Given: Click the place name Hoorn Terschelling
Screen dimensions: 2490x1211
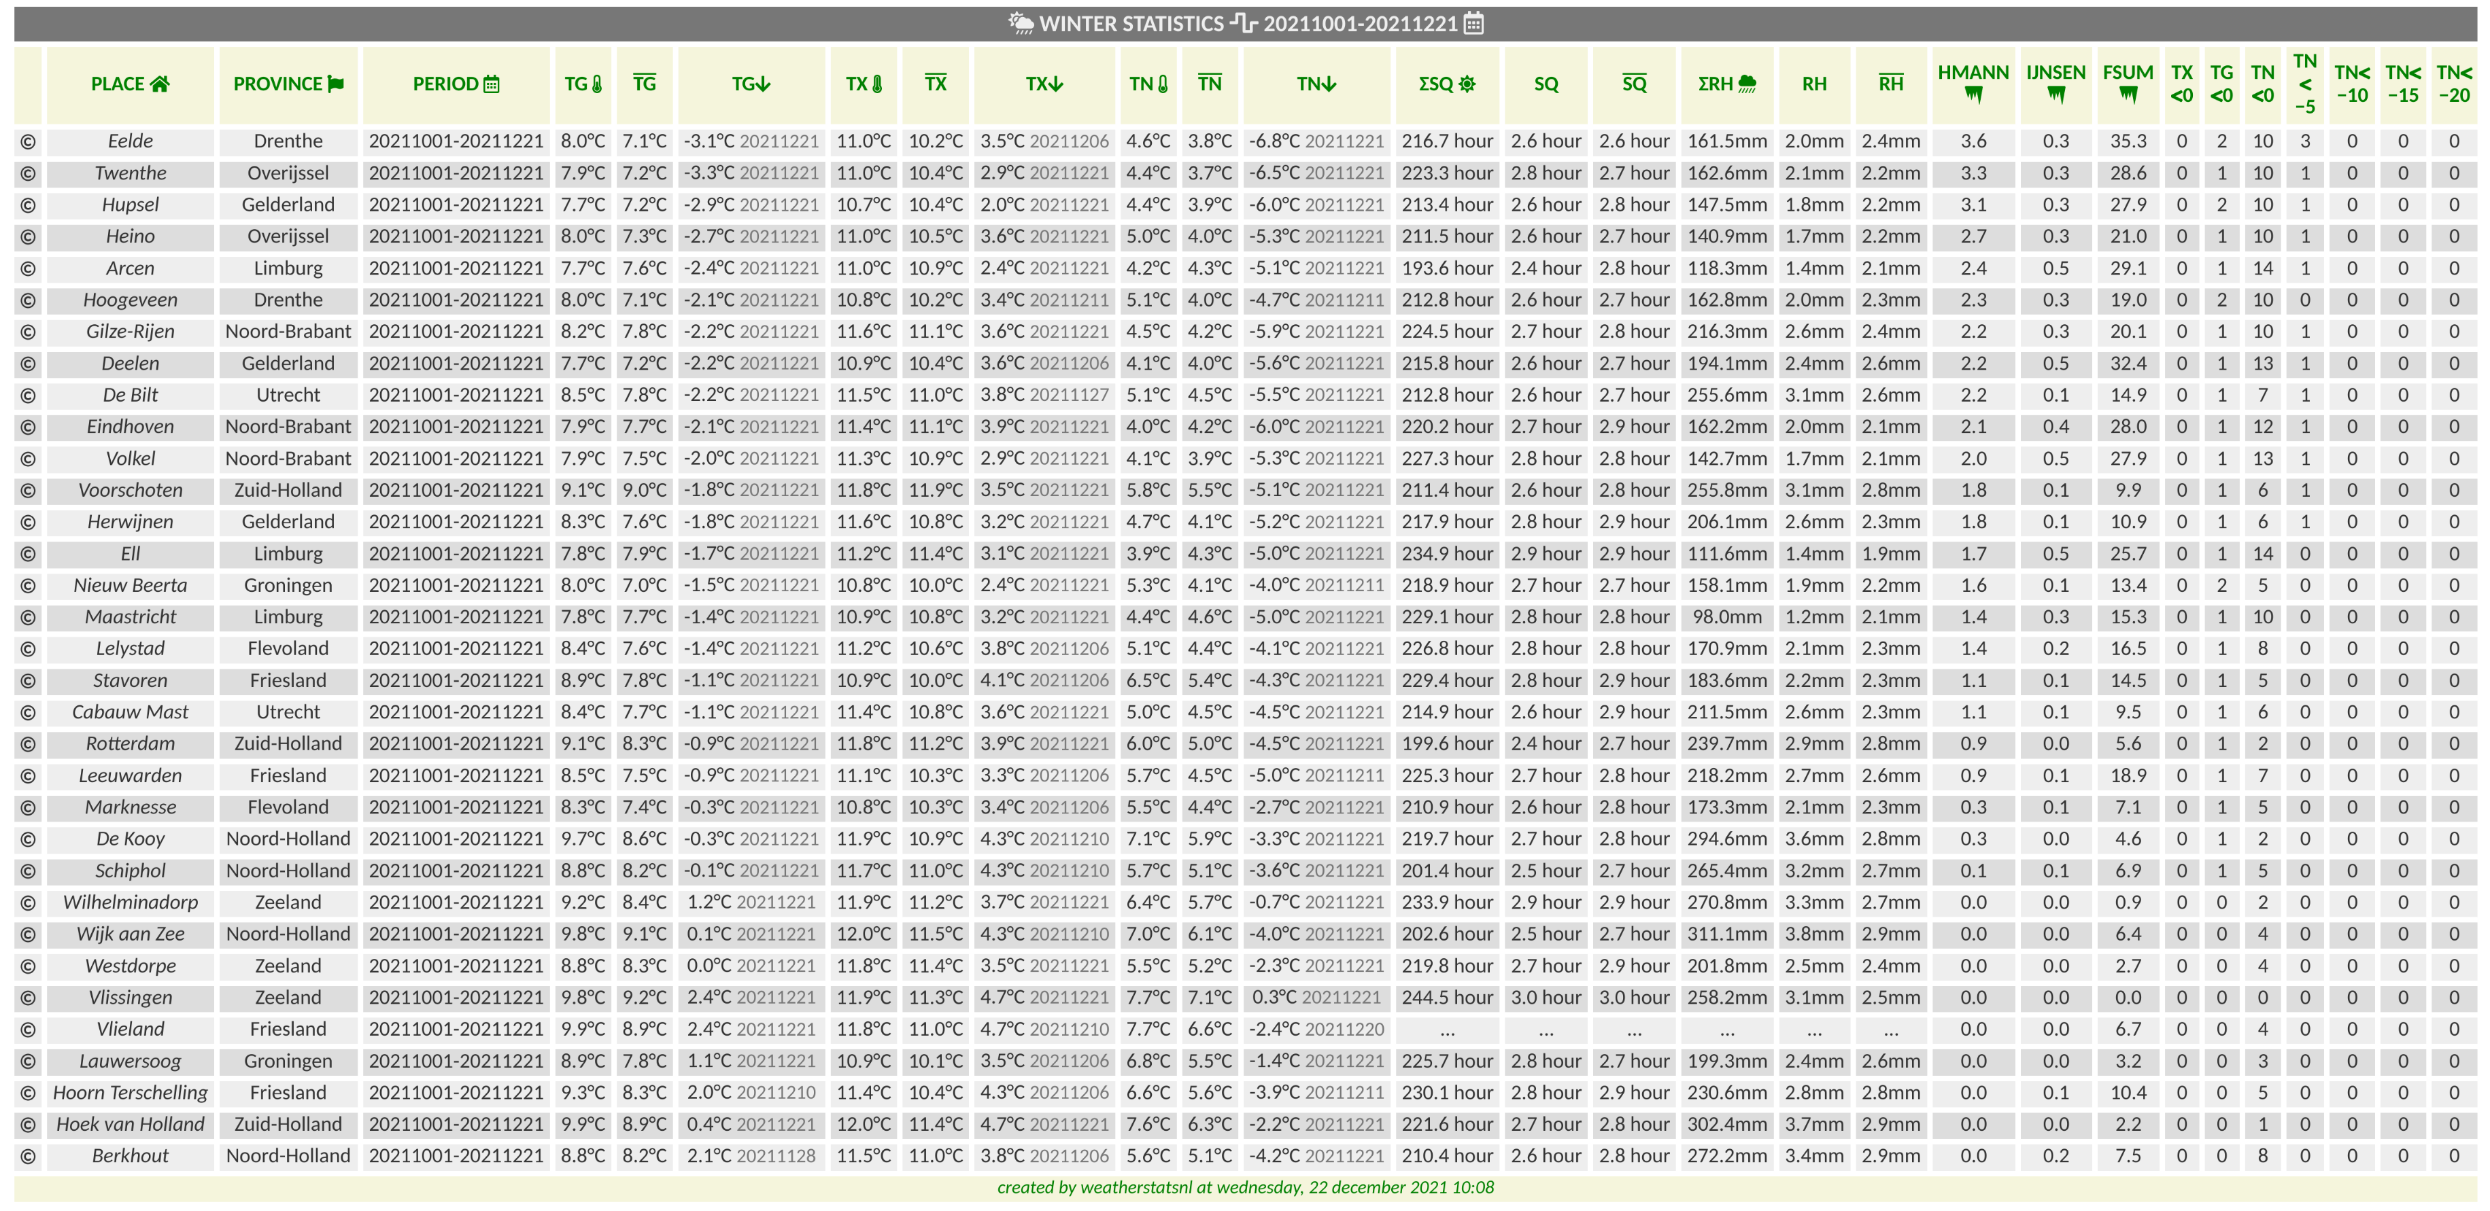Looking at the screenshot, I should 131,1092.
